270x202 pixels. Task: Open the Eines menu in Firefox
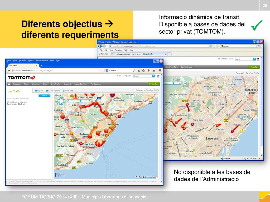click(52, 61)
